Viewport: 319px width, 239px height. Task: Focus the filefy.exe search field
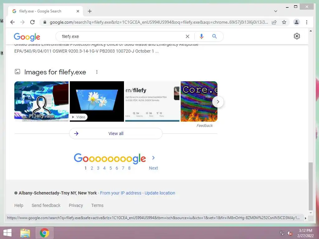click(122, 36)
